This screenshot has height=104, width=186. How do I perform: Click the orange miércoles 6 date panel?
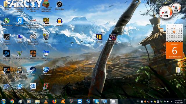pyautogui.click(x=174, y=50)
